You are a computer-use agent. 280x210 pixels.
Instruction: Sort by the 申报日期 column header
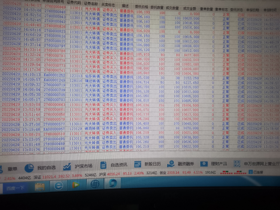[x=252, y=10]
